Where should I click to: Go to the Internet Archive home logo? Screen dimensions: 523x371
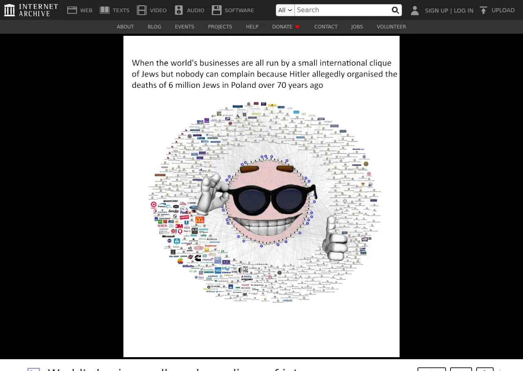(x=31, y=10)
